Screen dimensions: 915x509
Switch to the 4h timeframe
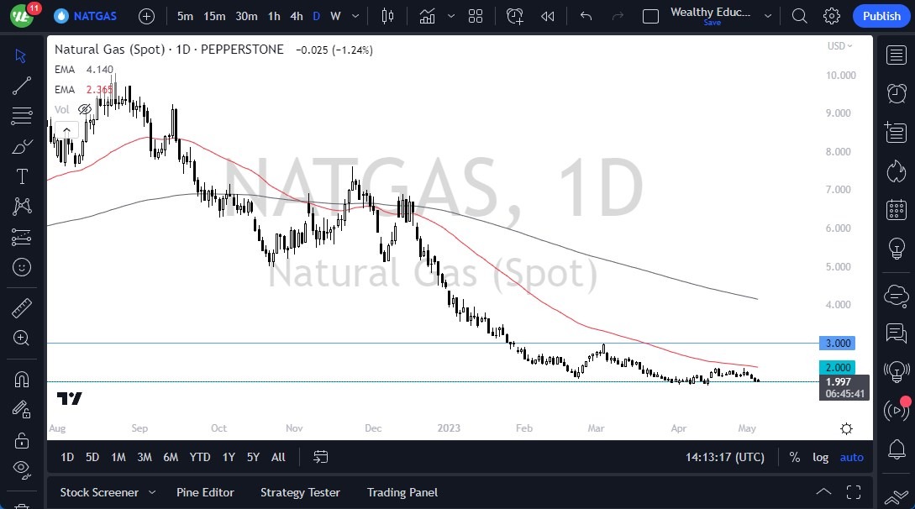pos(297,16)
